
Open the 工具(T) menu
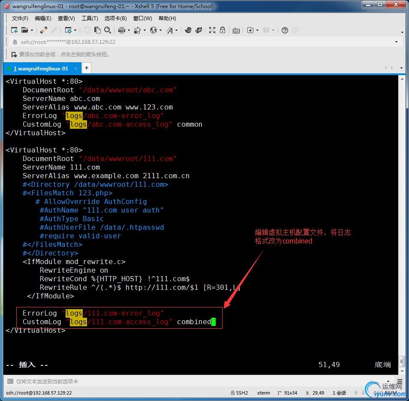90,18
